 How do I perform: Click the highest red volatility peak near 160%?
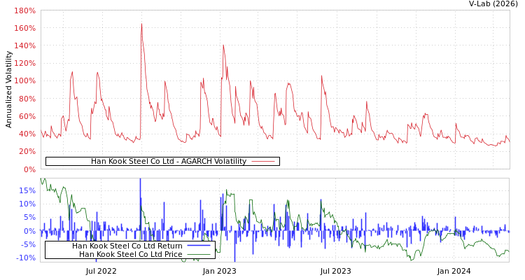[141, 24]
